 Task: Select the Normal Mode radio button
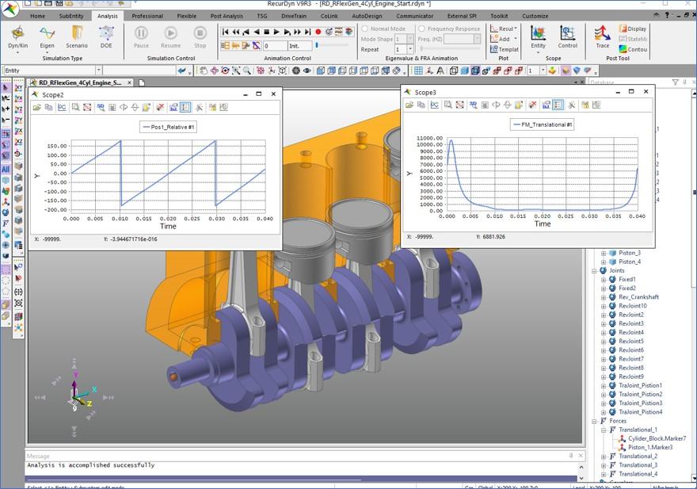[365, 29]
